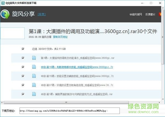Viewport: 165px width, 117px height.
Task: Uncheck the 中级-第16课 file checkbox
Action: [23, 67]
